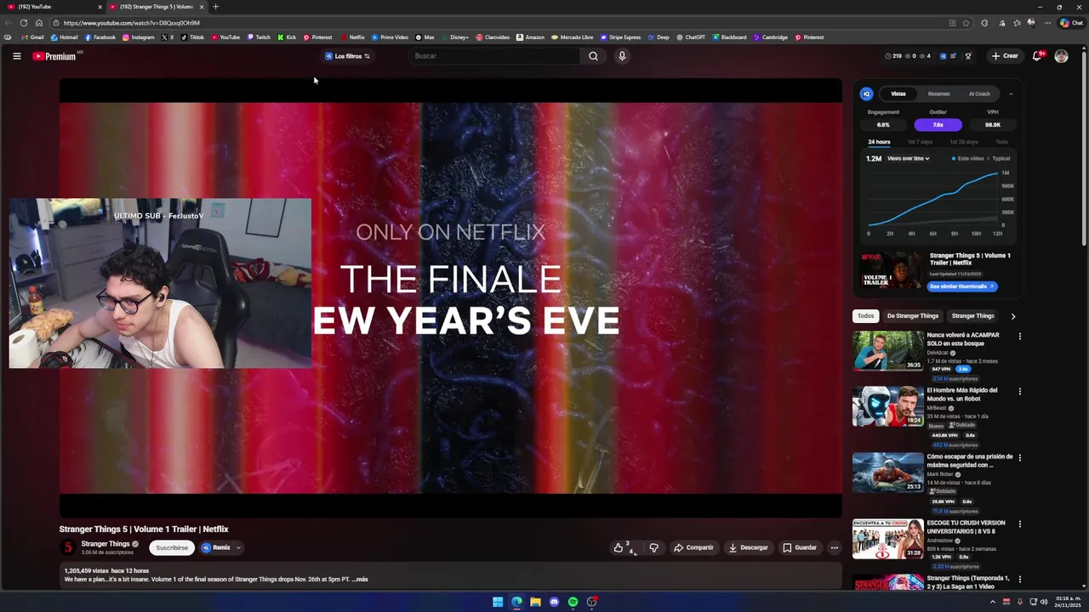
Task: Save video with Guardar button
Action: pos(800,547)
